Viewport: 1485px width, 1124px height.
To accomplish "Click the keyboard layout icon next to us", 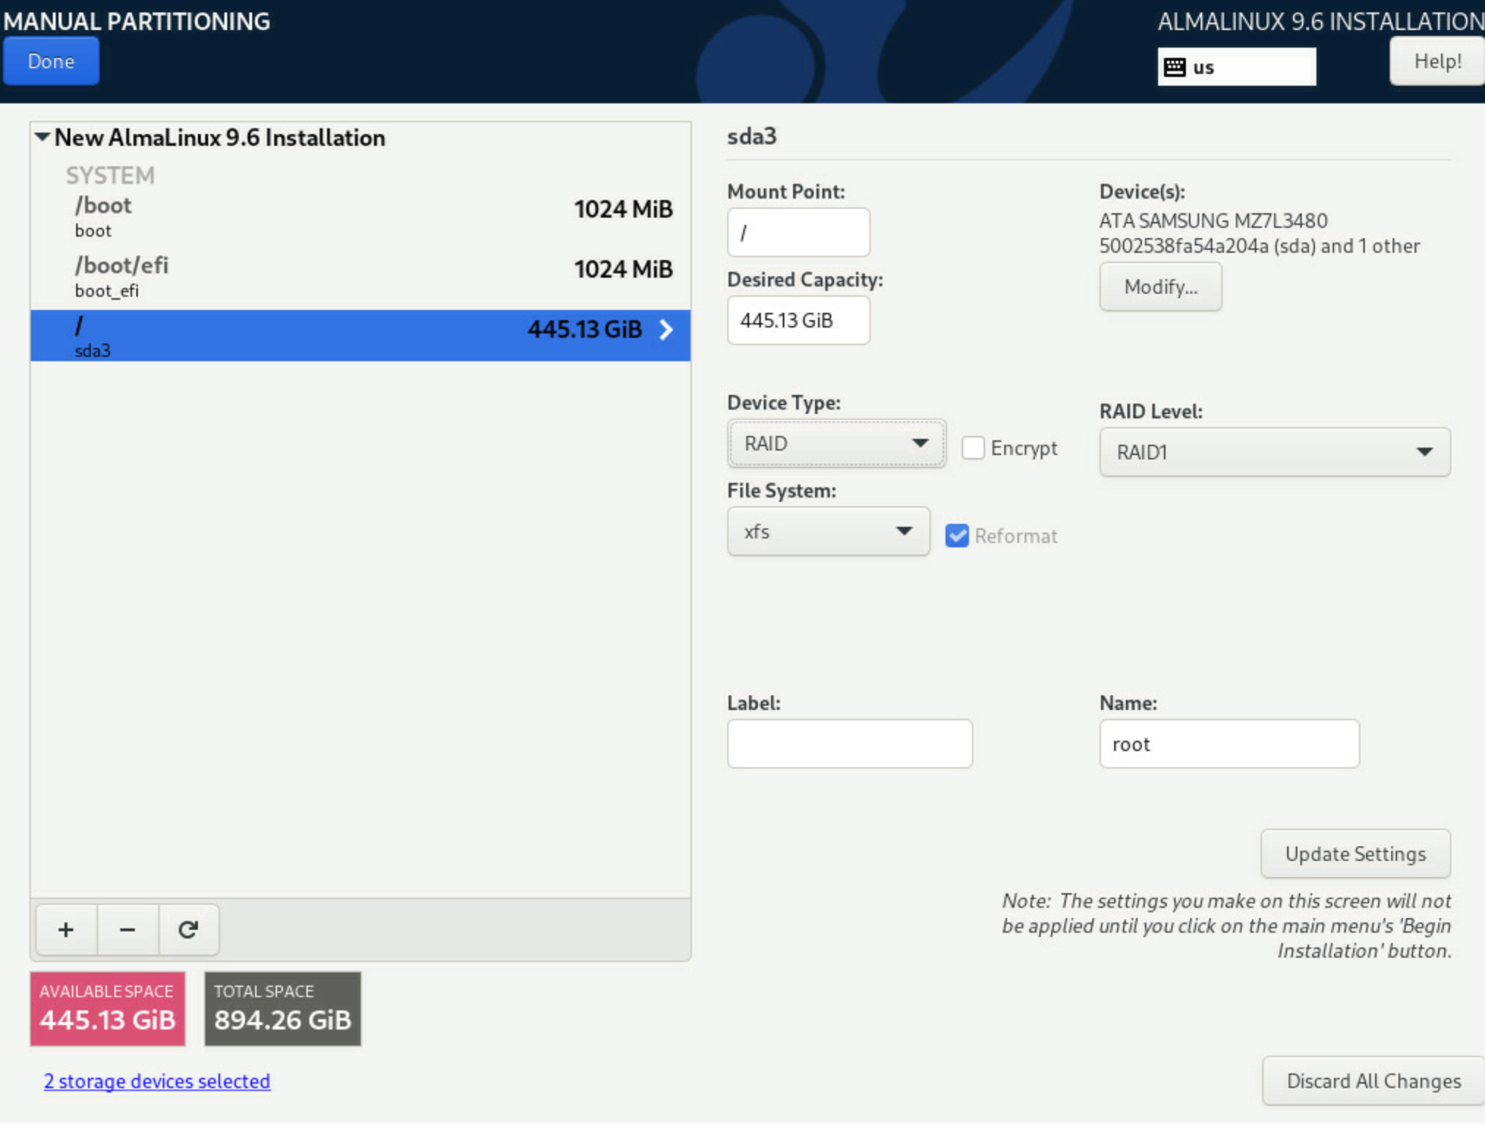I will 1174,67.
